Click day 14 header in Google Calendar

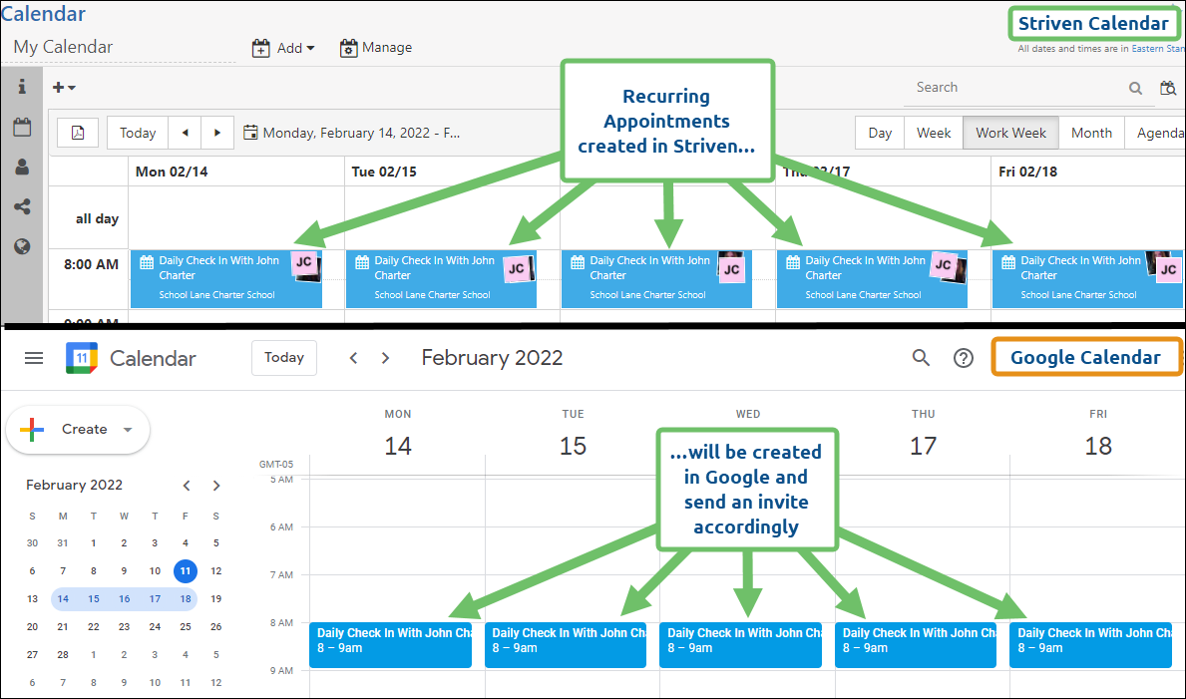pyautogui.click(x=398, y=446)
